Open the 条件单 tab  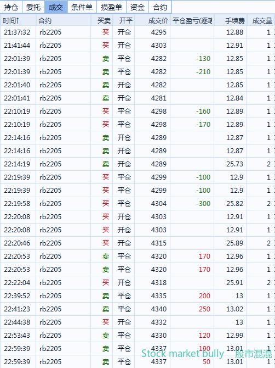(x=82, y=7)
